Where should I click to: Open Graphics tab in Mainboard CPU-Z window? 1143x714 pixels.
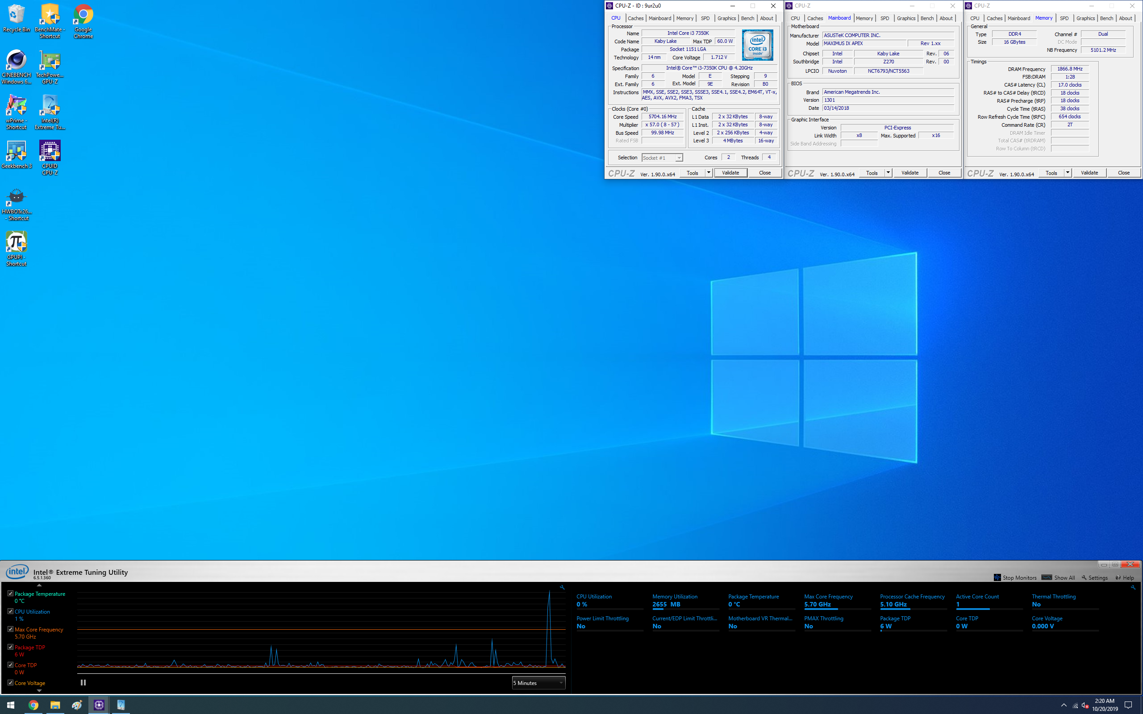click(x=906, y=18)
